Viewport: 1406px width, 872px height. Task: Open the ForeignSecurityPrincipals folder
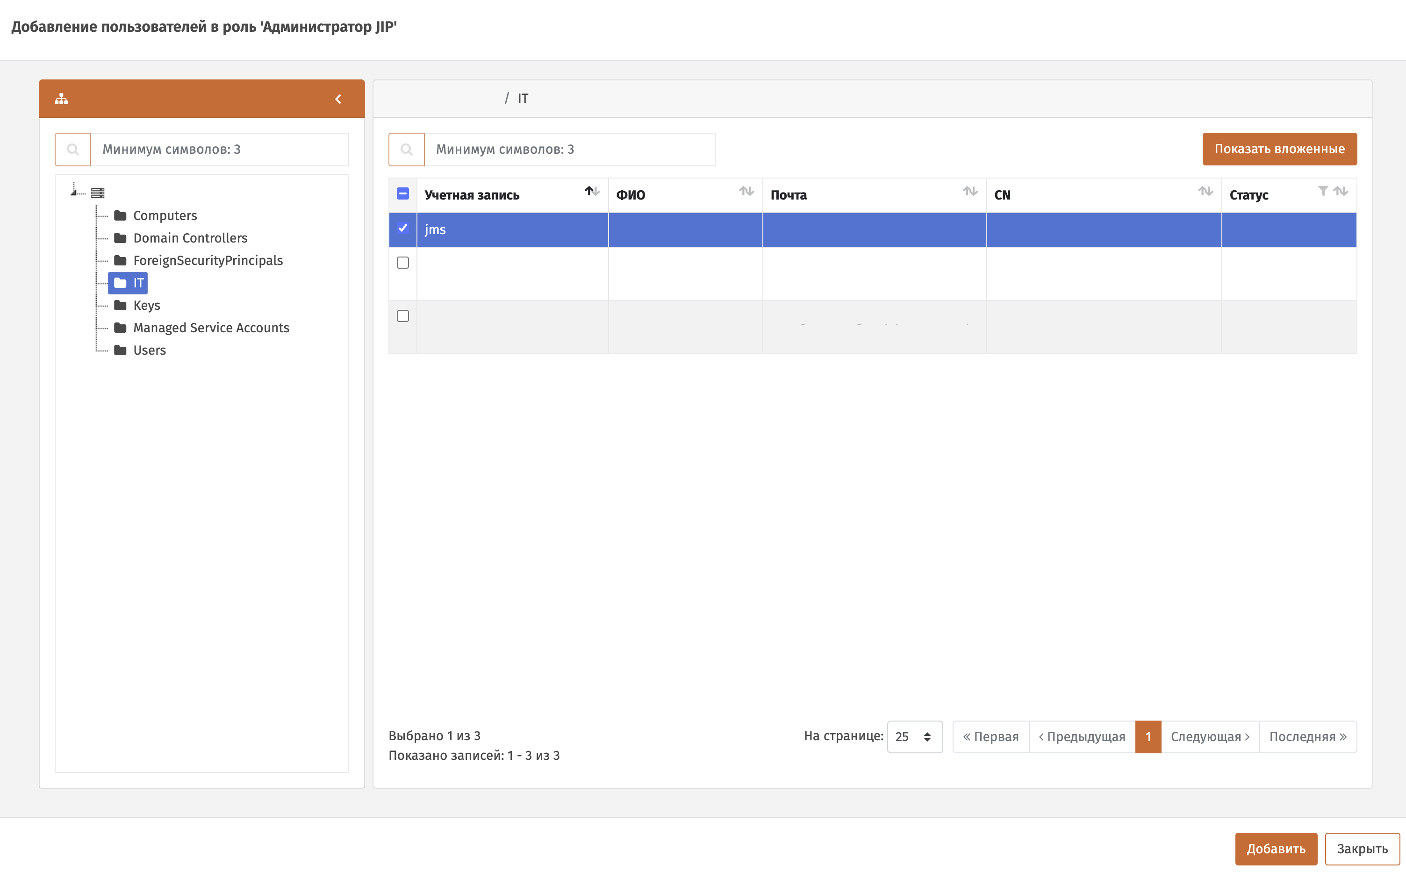[x=208, y=261]
